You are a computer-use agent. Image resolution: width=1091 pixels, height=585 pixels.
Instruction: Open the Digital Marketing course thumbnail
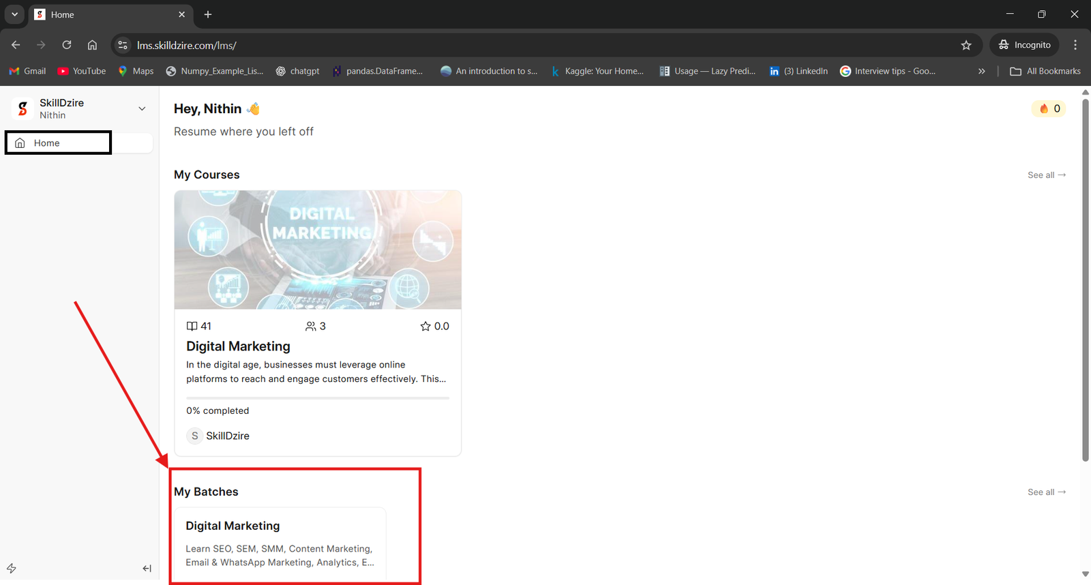(318, 250)
